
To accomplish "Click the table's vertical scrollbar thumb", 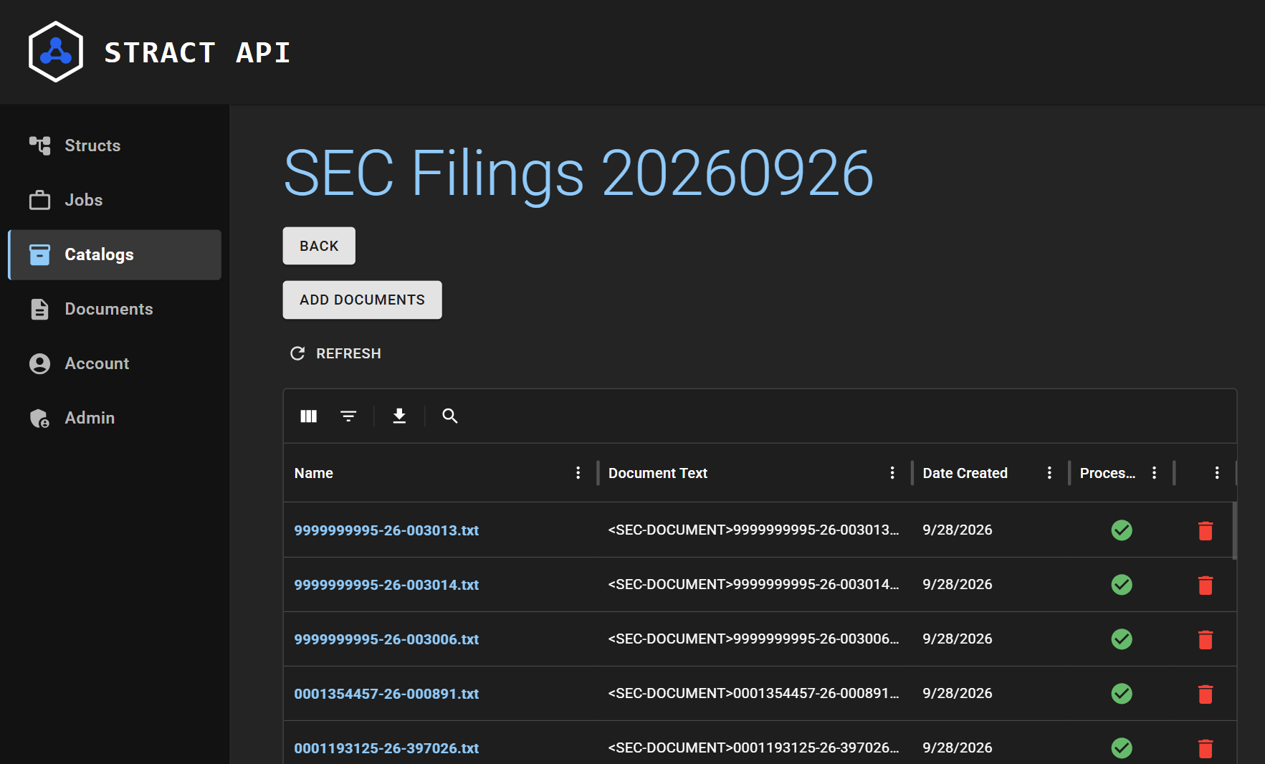I will tap(1234, 530).
